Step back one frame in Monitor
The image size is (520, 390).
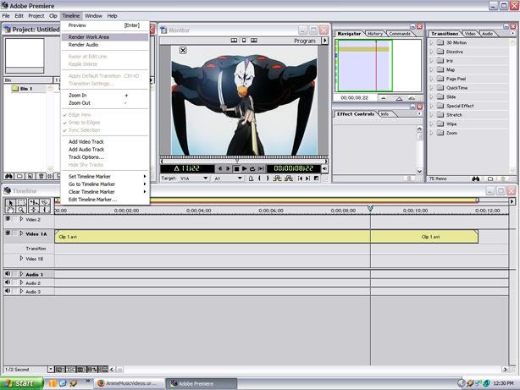[219, 168]
